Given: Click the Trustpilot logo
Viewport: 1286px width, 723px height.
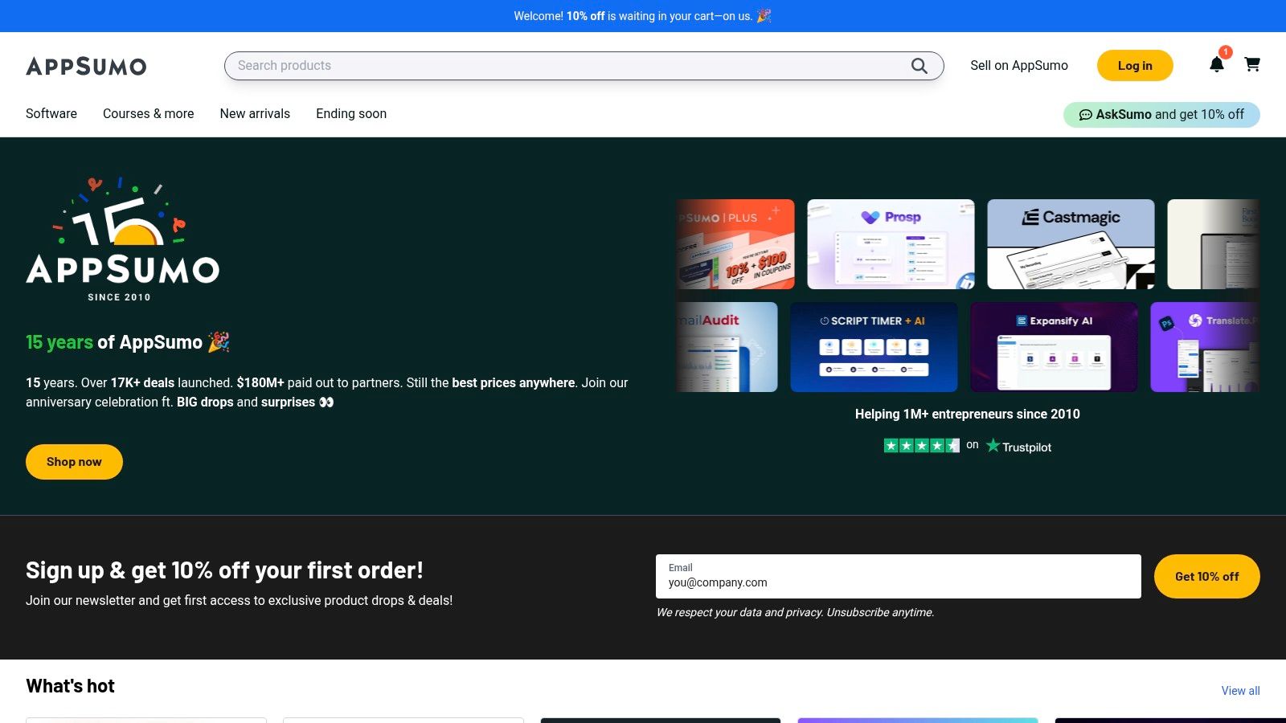Looking at the screenshot, I should coord(1019,446).
